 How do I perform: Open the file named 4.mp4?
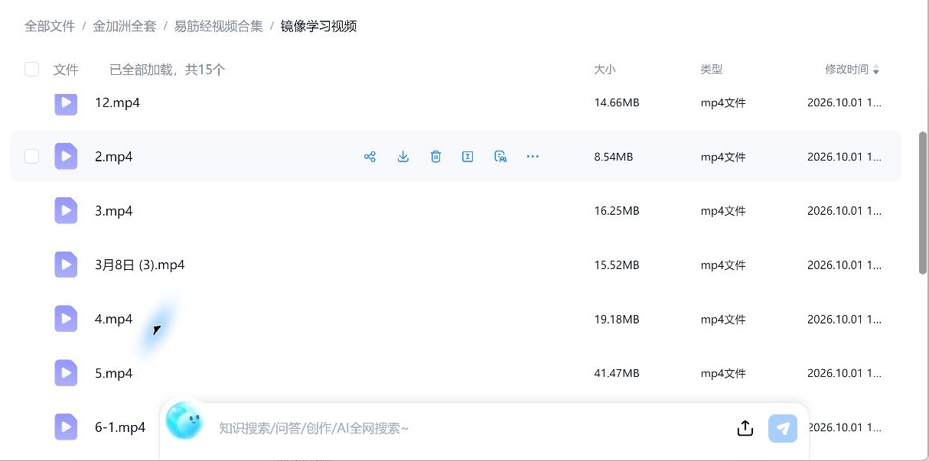click(114, 319)
